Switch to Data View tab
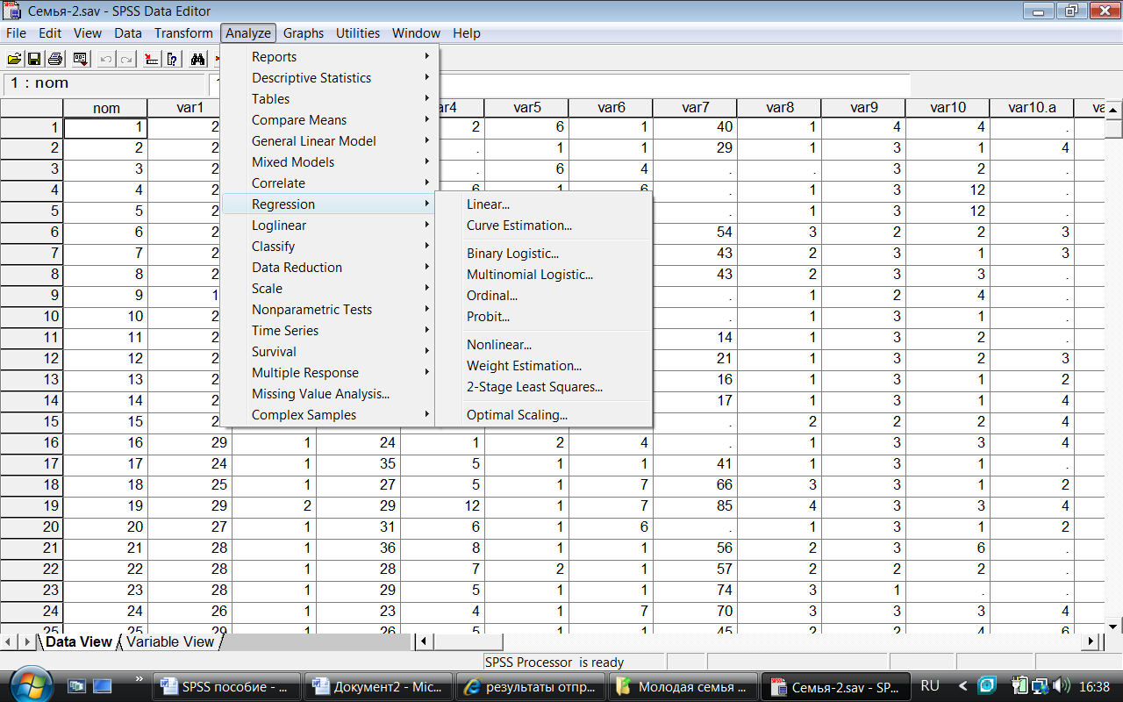 click(79, 641)
